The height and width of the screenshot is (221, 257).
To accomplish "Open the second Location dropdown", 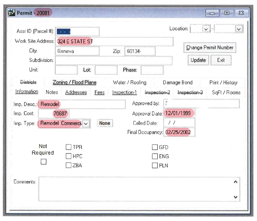I will [239, 29].
